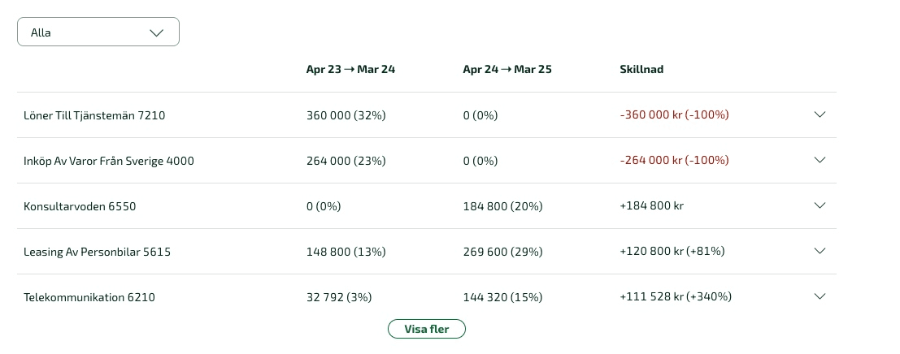Expand the Löner Till Tjänstemän 7210 row chevron
This screenshot has width=900, height=354.
coord(820,114)
